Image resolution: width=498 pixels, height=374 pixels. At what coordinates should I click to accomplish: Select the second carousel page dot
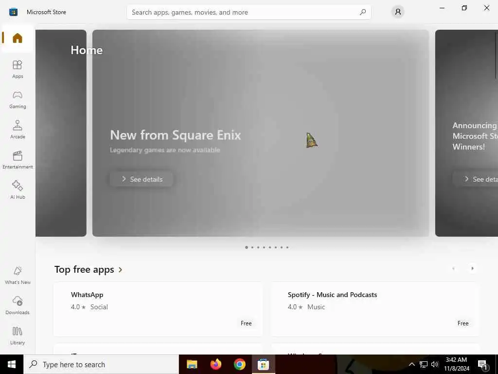pyautogui.click(x=252, y=247)
